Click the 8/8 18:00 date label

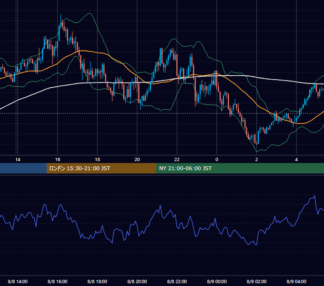(97, 281)
